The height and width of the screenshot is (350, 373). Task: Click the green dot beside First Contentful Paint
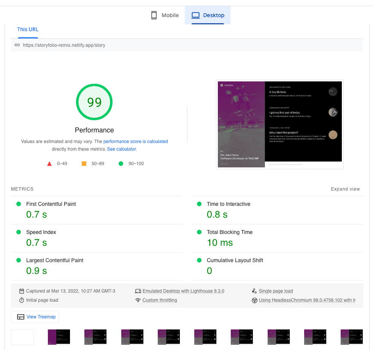coord(19,204)
